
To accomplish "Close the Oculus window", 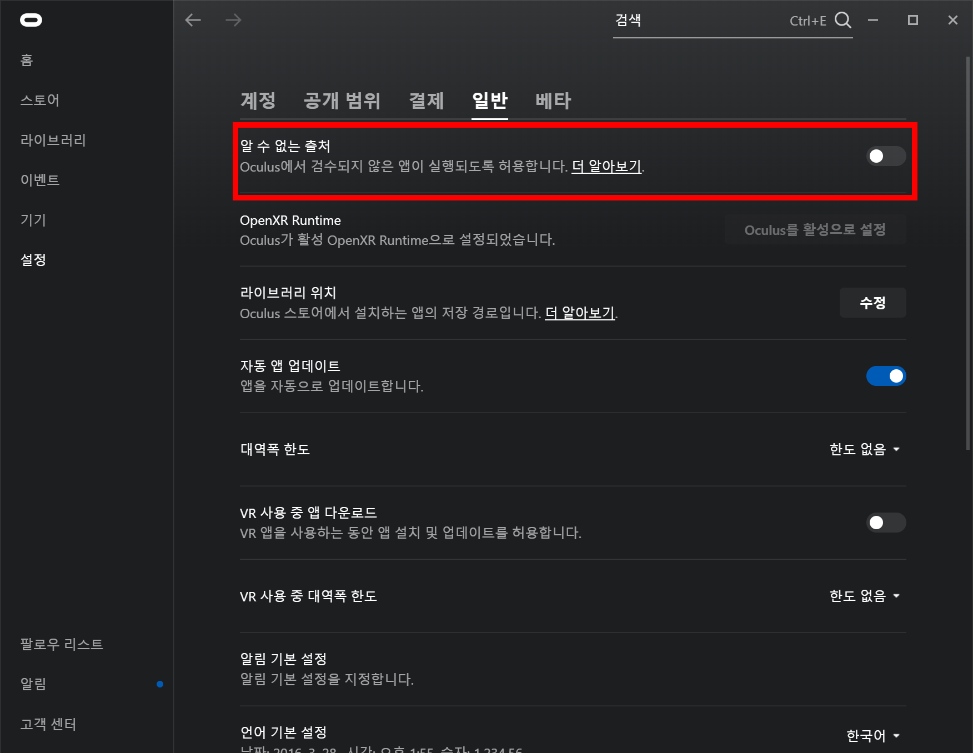I will [953, 20].
